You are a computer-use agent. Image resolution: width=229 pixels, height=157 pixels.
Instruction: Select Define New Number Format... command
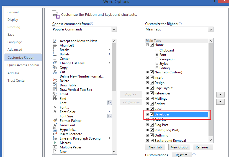pyautogui.click(x=82, y=76)
